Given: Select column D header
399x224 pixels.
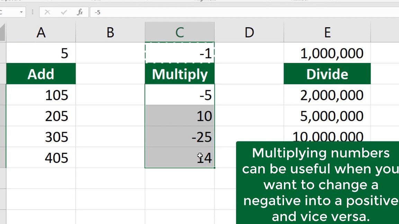Looking at the screenshot, I should pyautogui.click(x=249, y=32).
